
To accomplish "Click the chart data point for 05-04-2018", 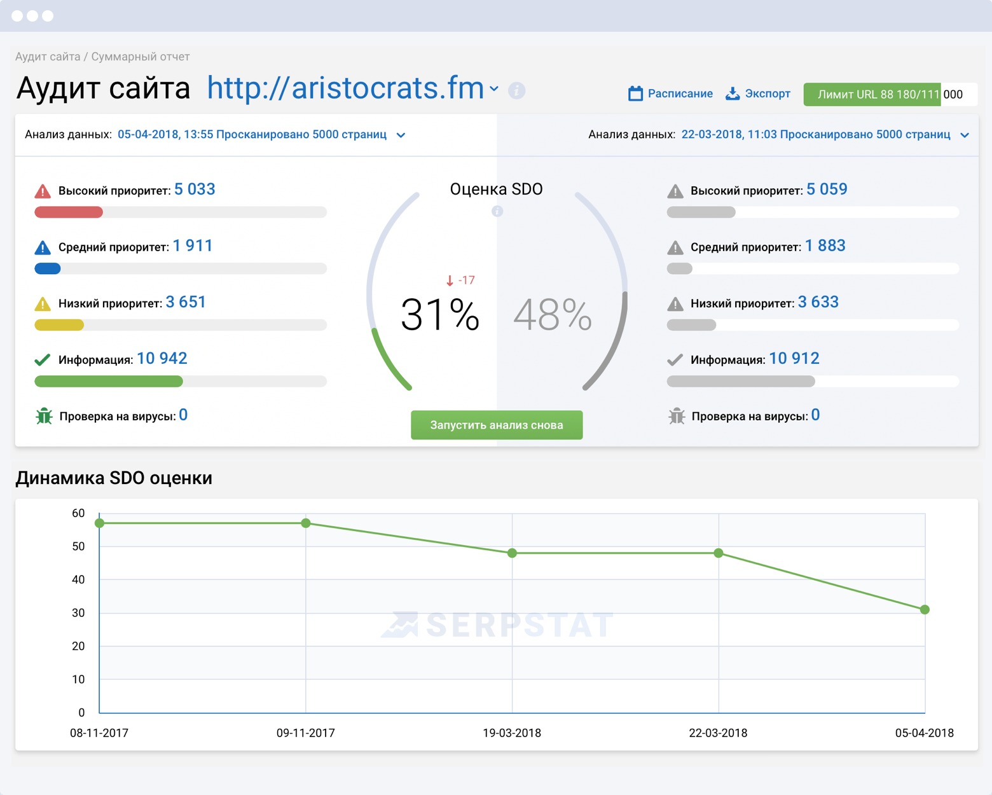I will [925, 610].
